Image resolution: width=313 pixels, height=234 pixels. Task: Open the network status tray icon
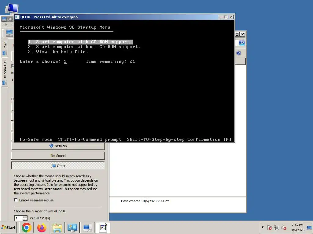276,227
